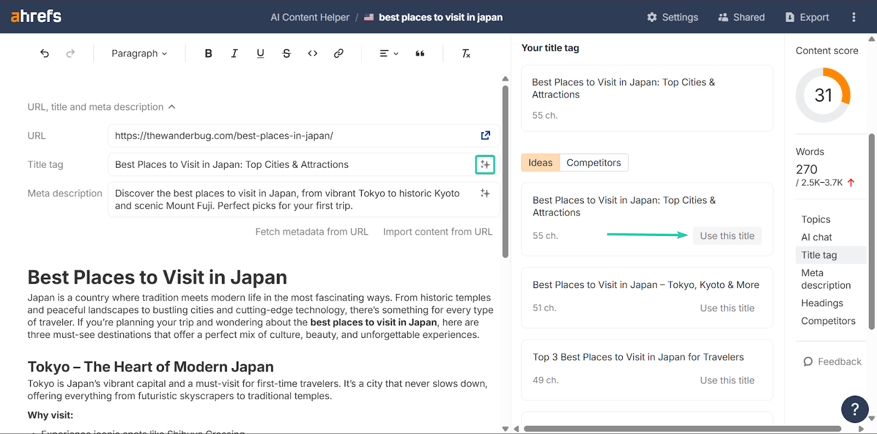
Task: Use the 55 ch. title idea
Action: [x=727, y=236]
